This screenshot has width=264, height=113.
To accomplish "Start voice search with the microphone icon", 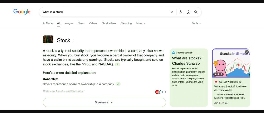I will click(x=181, y=12).
